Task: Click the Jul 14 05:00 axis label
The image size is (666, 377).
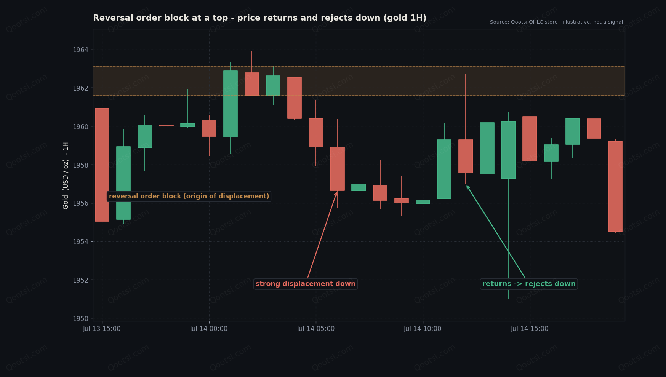Action: pyautogui.click(x=316, y=329)
